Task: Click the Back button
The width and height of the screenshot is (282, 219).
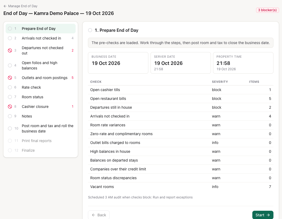Action: pyautogui.click(x=99, y=215)
